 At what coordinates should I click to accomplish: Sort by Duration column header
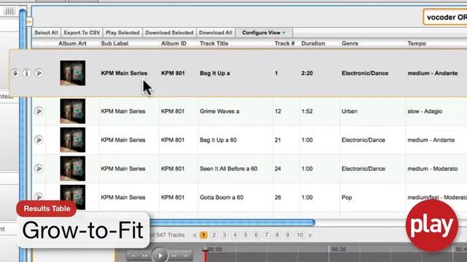(313, 44)
